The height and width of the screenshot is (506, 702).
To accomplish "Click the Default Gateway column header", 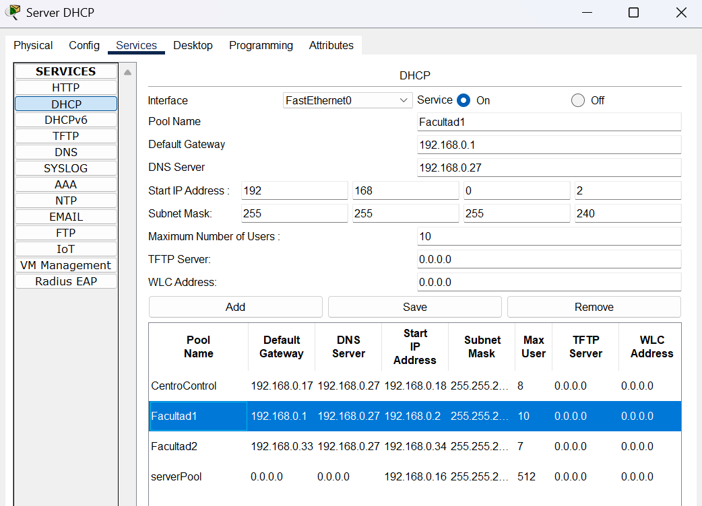I will pyautogui.click(x=282, y=347).
